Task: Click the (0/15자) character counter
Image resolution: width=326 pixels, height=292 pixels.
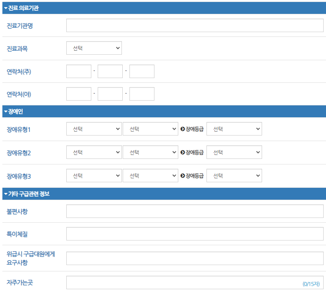Action: click(x=311, y=284)
